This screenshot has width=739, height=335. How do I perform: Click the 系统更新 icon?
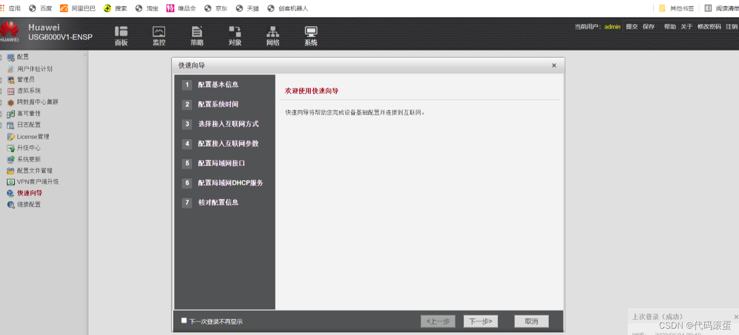coord(11,159)
